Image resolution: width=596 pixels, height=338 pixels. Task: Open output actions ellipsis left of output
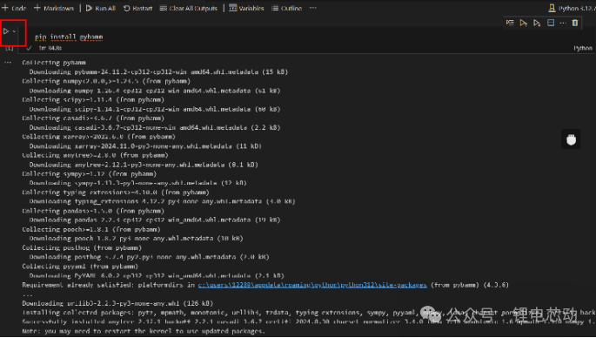coord(8,63)
